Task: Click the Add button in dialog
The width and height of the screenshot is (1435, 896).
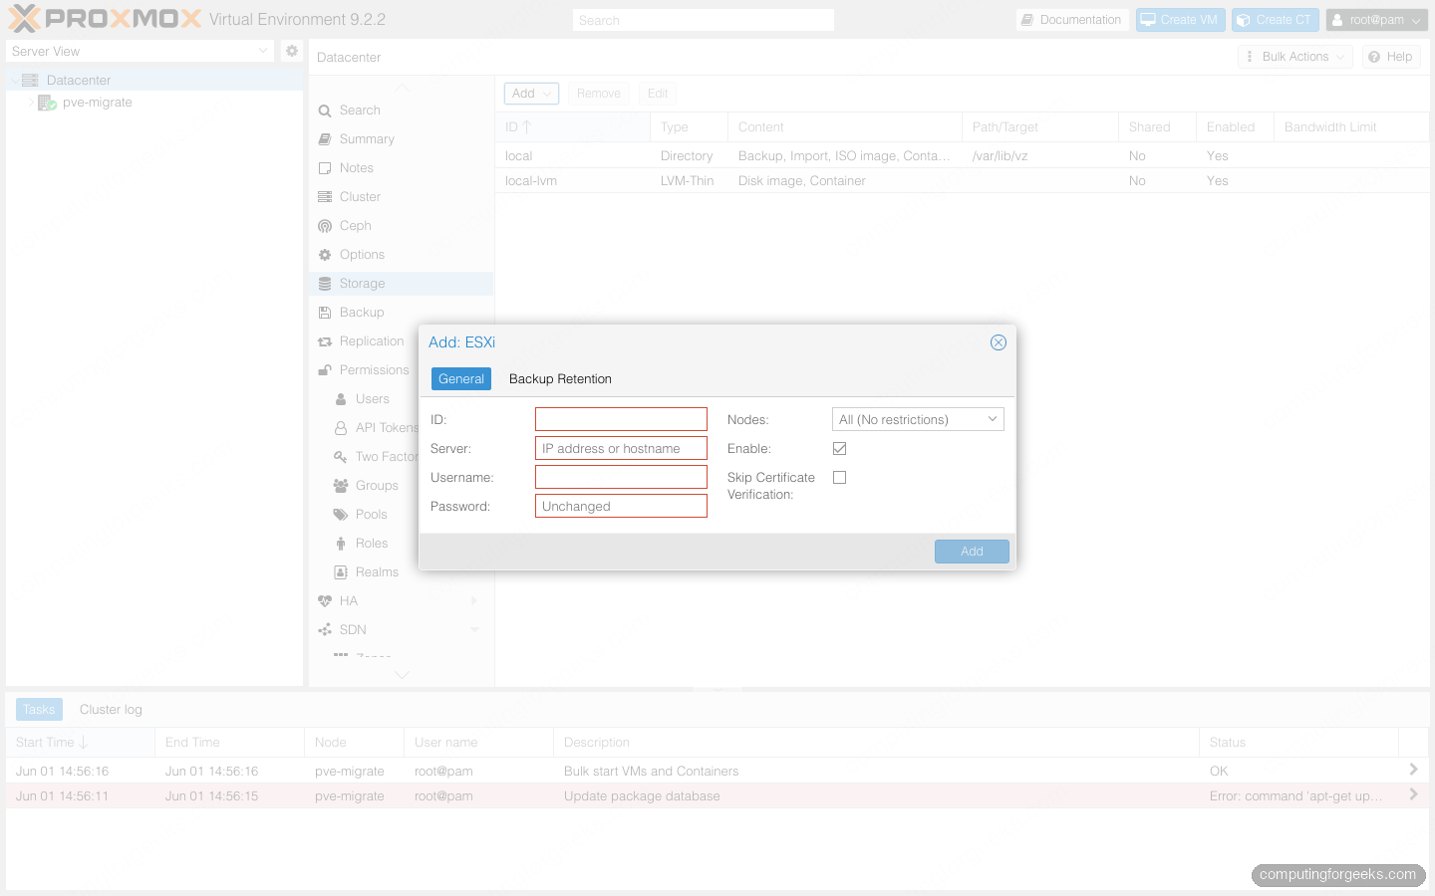Action: click(972, 552)
